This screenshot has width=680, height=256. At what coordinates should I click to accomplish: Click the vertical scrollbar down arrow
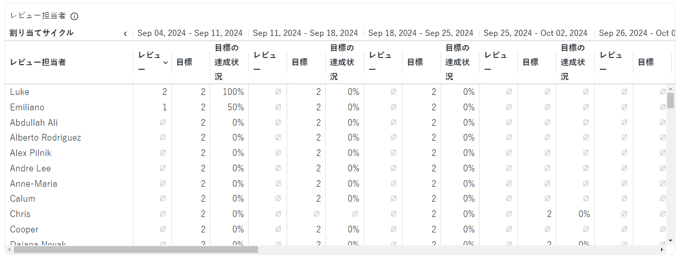(670, 240)
